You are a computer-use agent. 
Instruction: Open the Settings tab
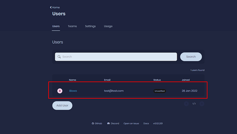pos(90,26)
